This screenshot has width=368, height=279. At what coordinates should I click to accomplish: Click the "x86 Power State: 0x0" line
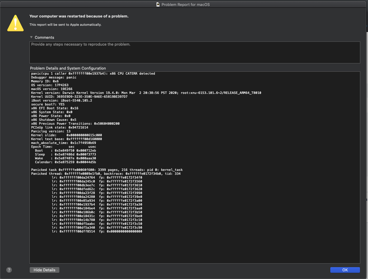pos(51,116)
